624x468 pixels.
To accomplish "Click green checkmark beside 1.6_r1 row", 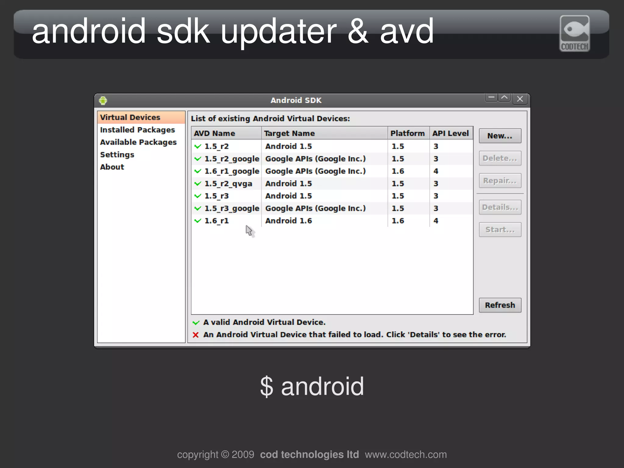I will 198,221.
